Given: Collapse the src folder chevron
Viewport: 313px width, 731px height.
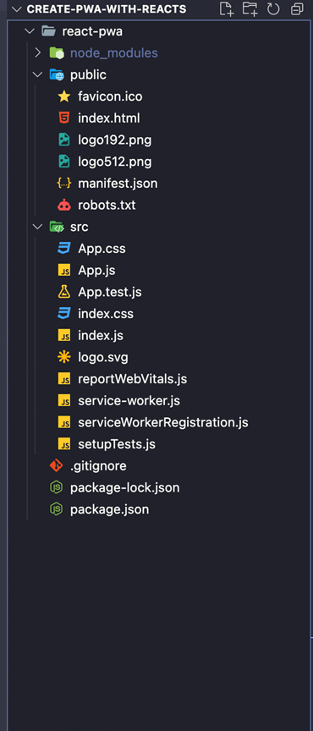Looking at the screenshot, I should click(37, 227).
